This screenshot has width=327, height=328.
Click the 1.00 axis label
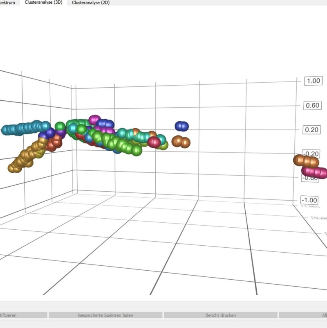click(x=313, y=81)
